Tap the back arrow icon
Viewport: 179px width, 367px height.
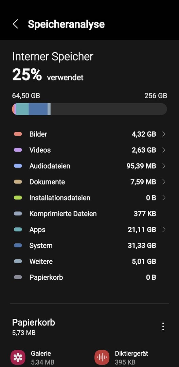(x=15, y=24)
